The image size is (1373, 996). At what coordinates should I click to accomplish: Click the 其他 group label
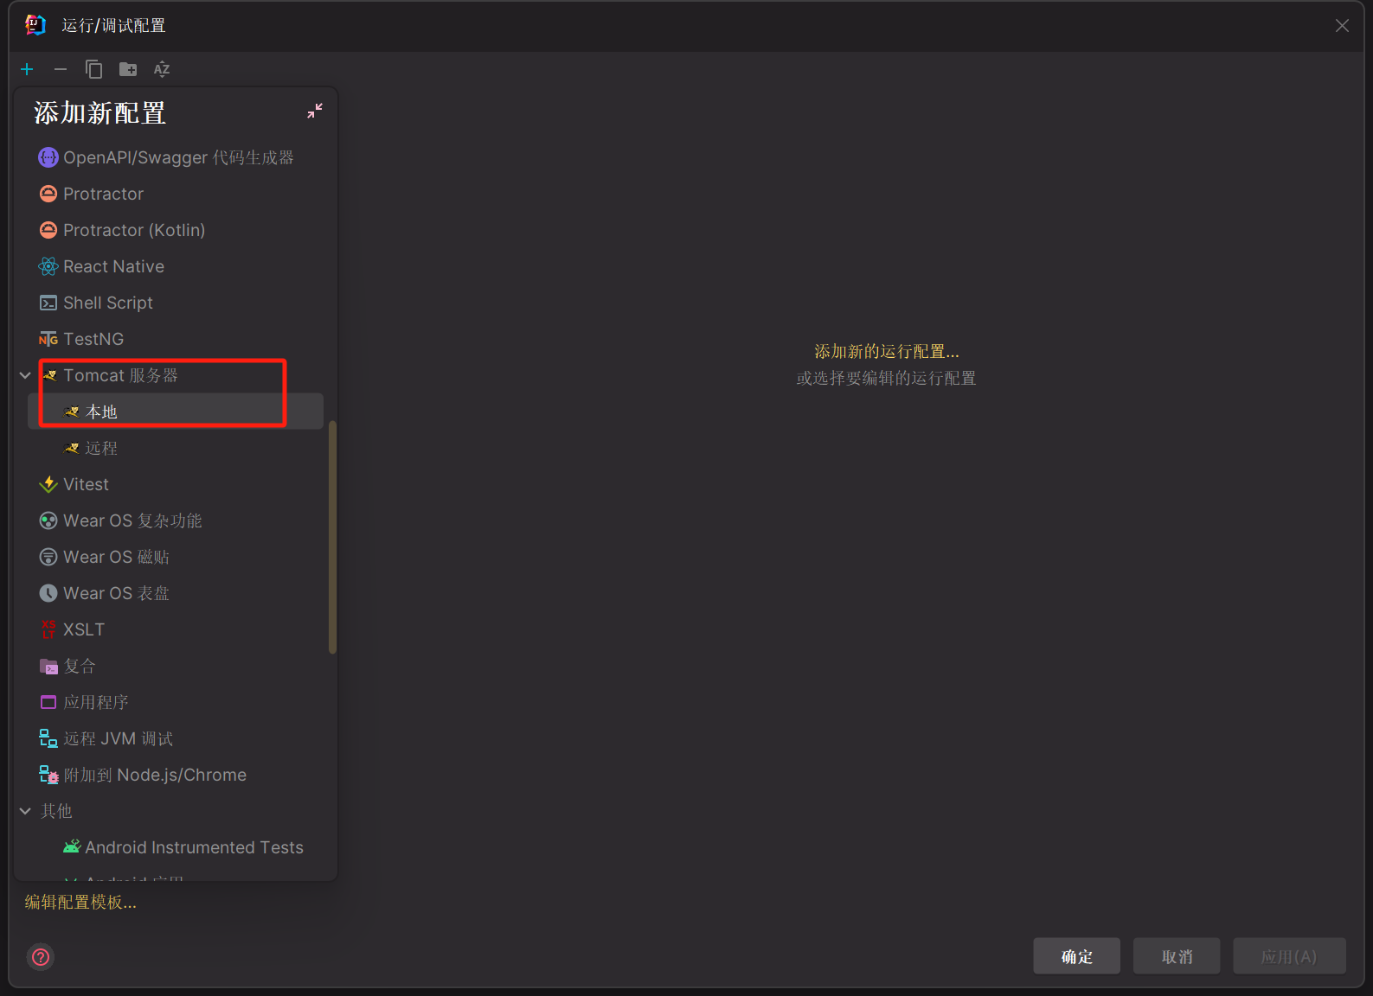click(x=56, y=811)
